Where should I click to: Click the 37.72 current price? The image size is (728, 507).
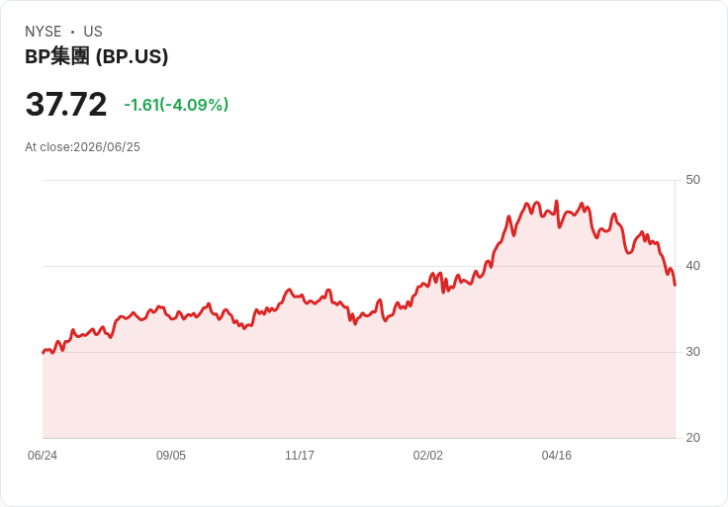point(66,104)
